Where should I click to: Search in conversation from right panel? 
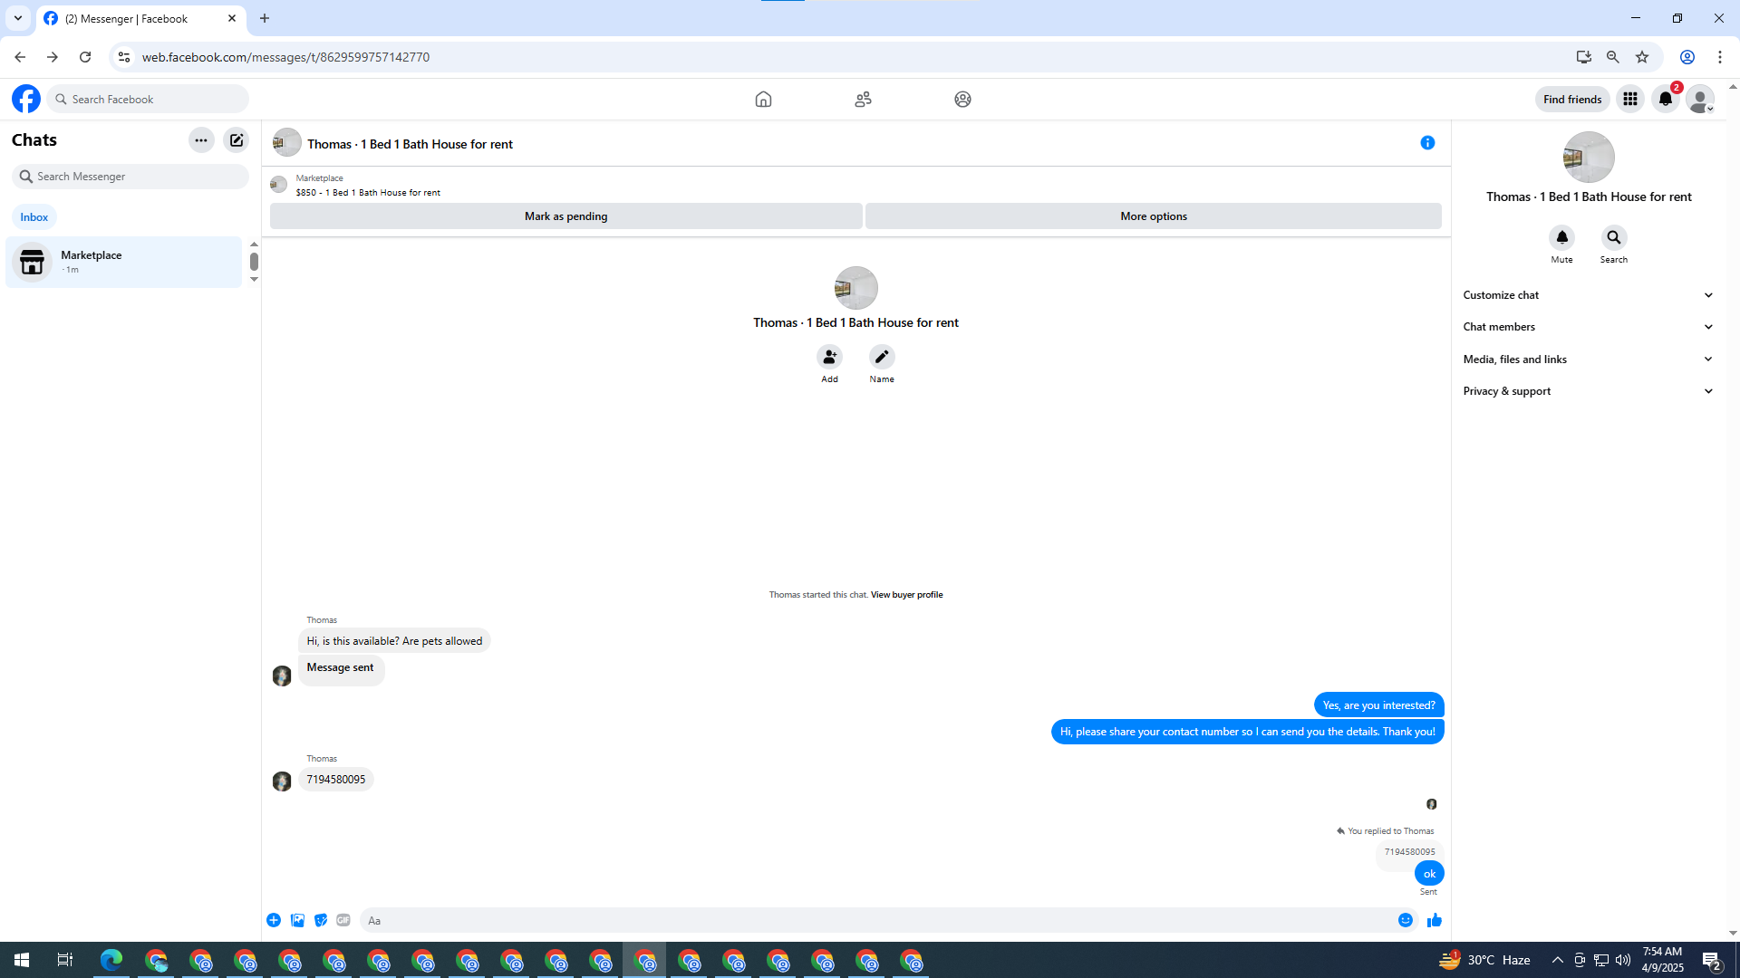pyautogui.click(x=1614, y=237)
